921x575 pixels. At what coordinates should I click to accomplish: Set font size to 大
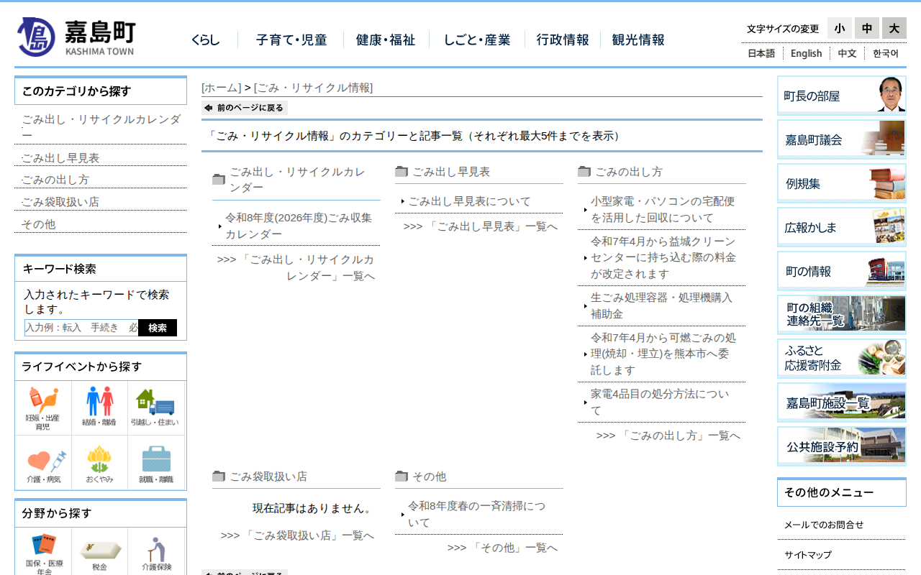(894, 29)
